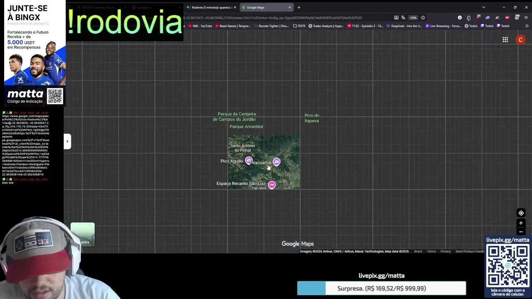Screen dimensions: 532x299
Task: Open the tab list dropdown chevron
Action: point(483,7)
